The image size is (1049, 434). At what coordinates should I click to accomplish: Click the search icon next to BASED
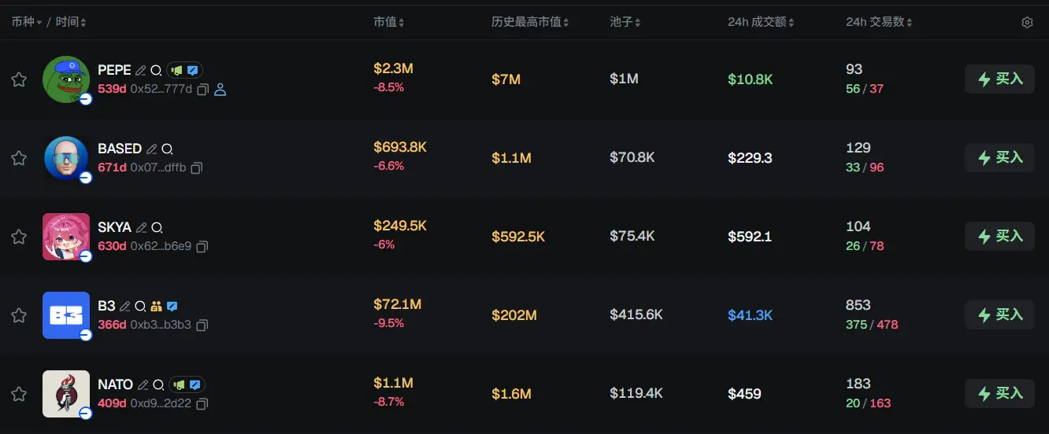[x=167, y=149]
